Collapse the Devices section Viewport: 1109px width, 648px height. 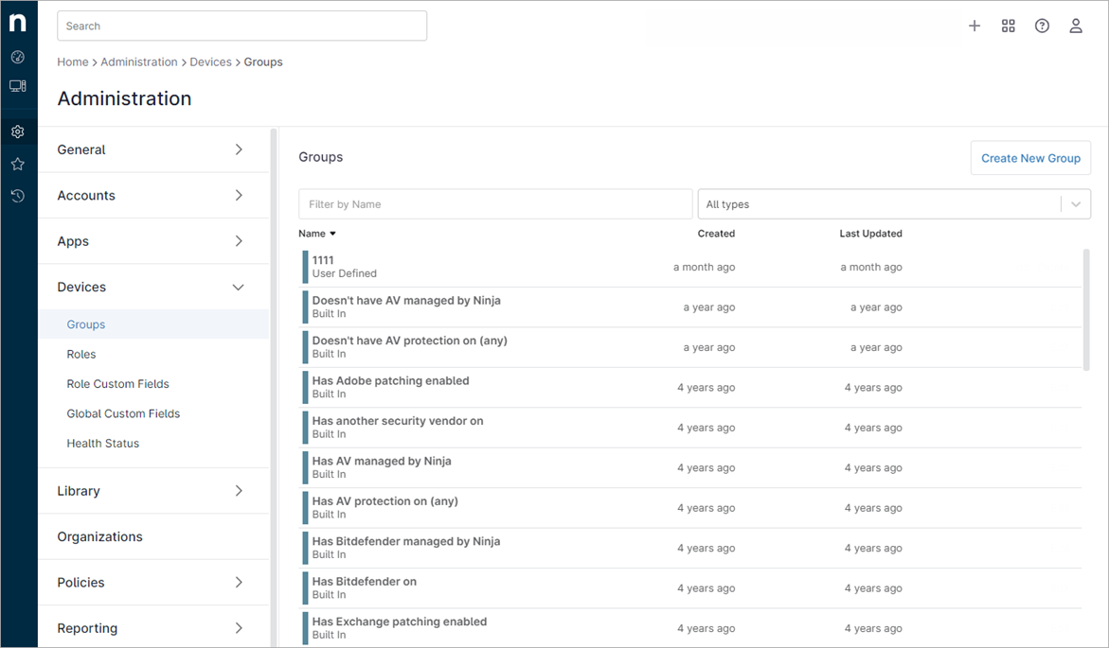pos(152,287)
